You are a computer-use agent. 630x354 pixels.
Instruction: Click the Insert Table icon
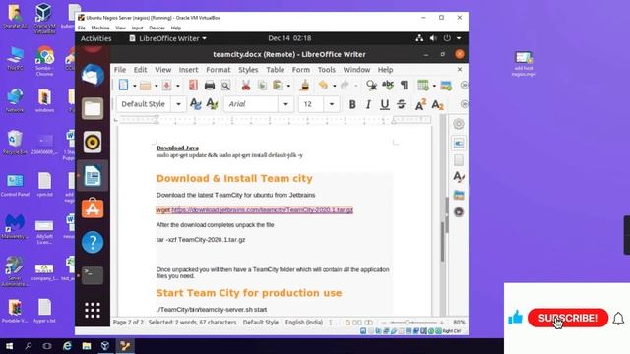point(423,86)
